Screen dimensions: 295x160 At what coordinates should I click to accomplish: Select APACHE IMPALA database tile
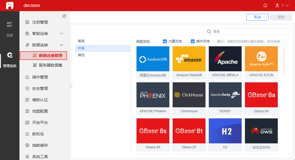(225, 63)
